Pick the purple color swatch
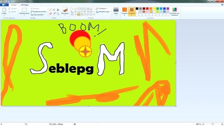Screen dimensions: 224x126 (168, 8)
